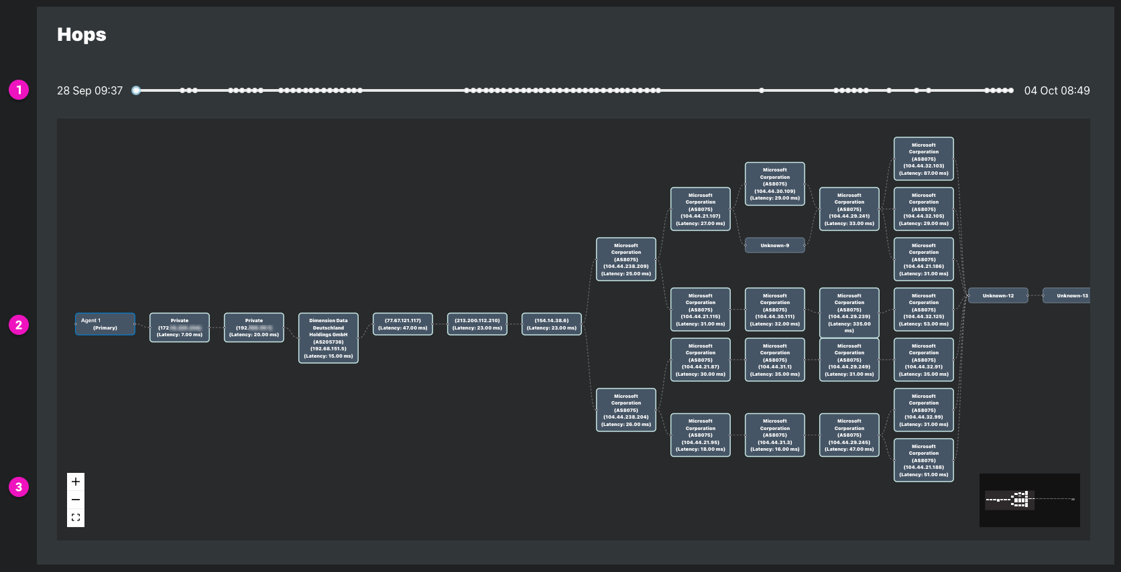Viewport: 1121px width, 572px height.
Task: Select Microsoft node 104.44.29.245
Action: (x=849, y=435)
